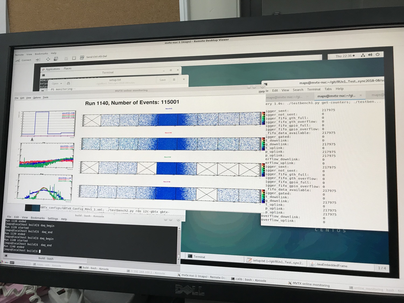Click the Save button in setup.txt editor

click(162, 80)
